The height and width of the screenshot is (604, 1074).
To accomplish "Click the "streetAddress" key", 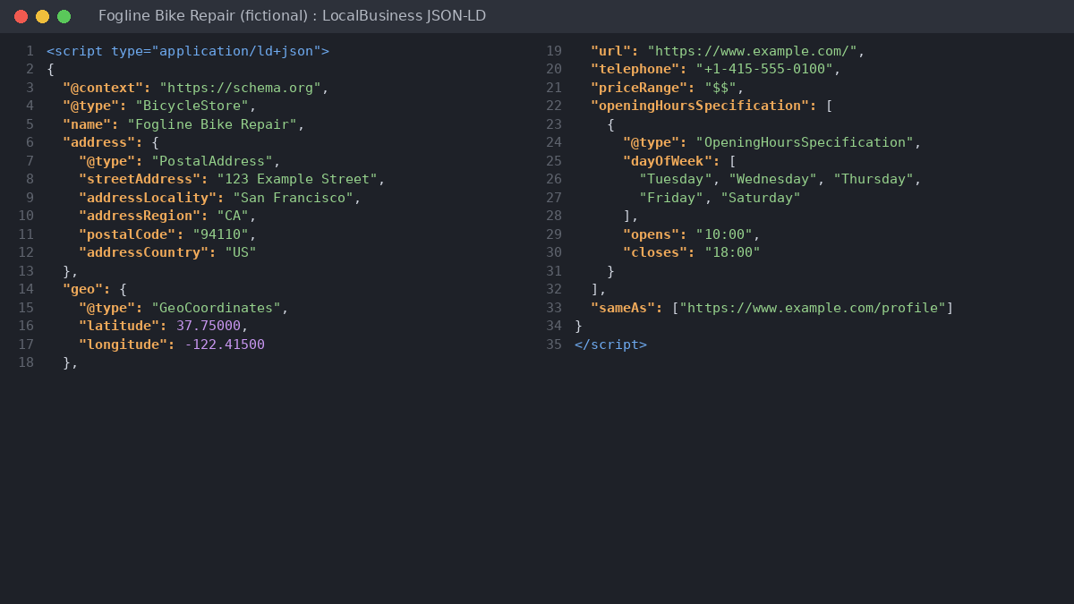I will (x=143, y=179).
